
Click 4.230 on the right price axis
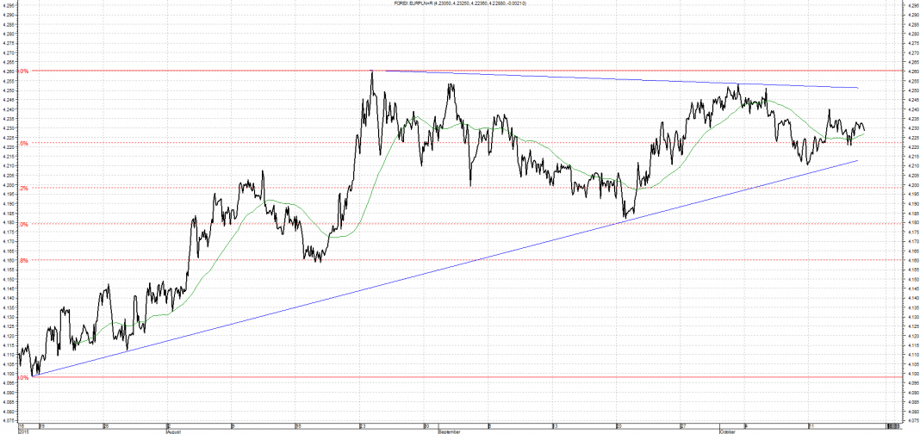point(912,127)
